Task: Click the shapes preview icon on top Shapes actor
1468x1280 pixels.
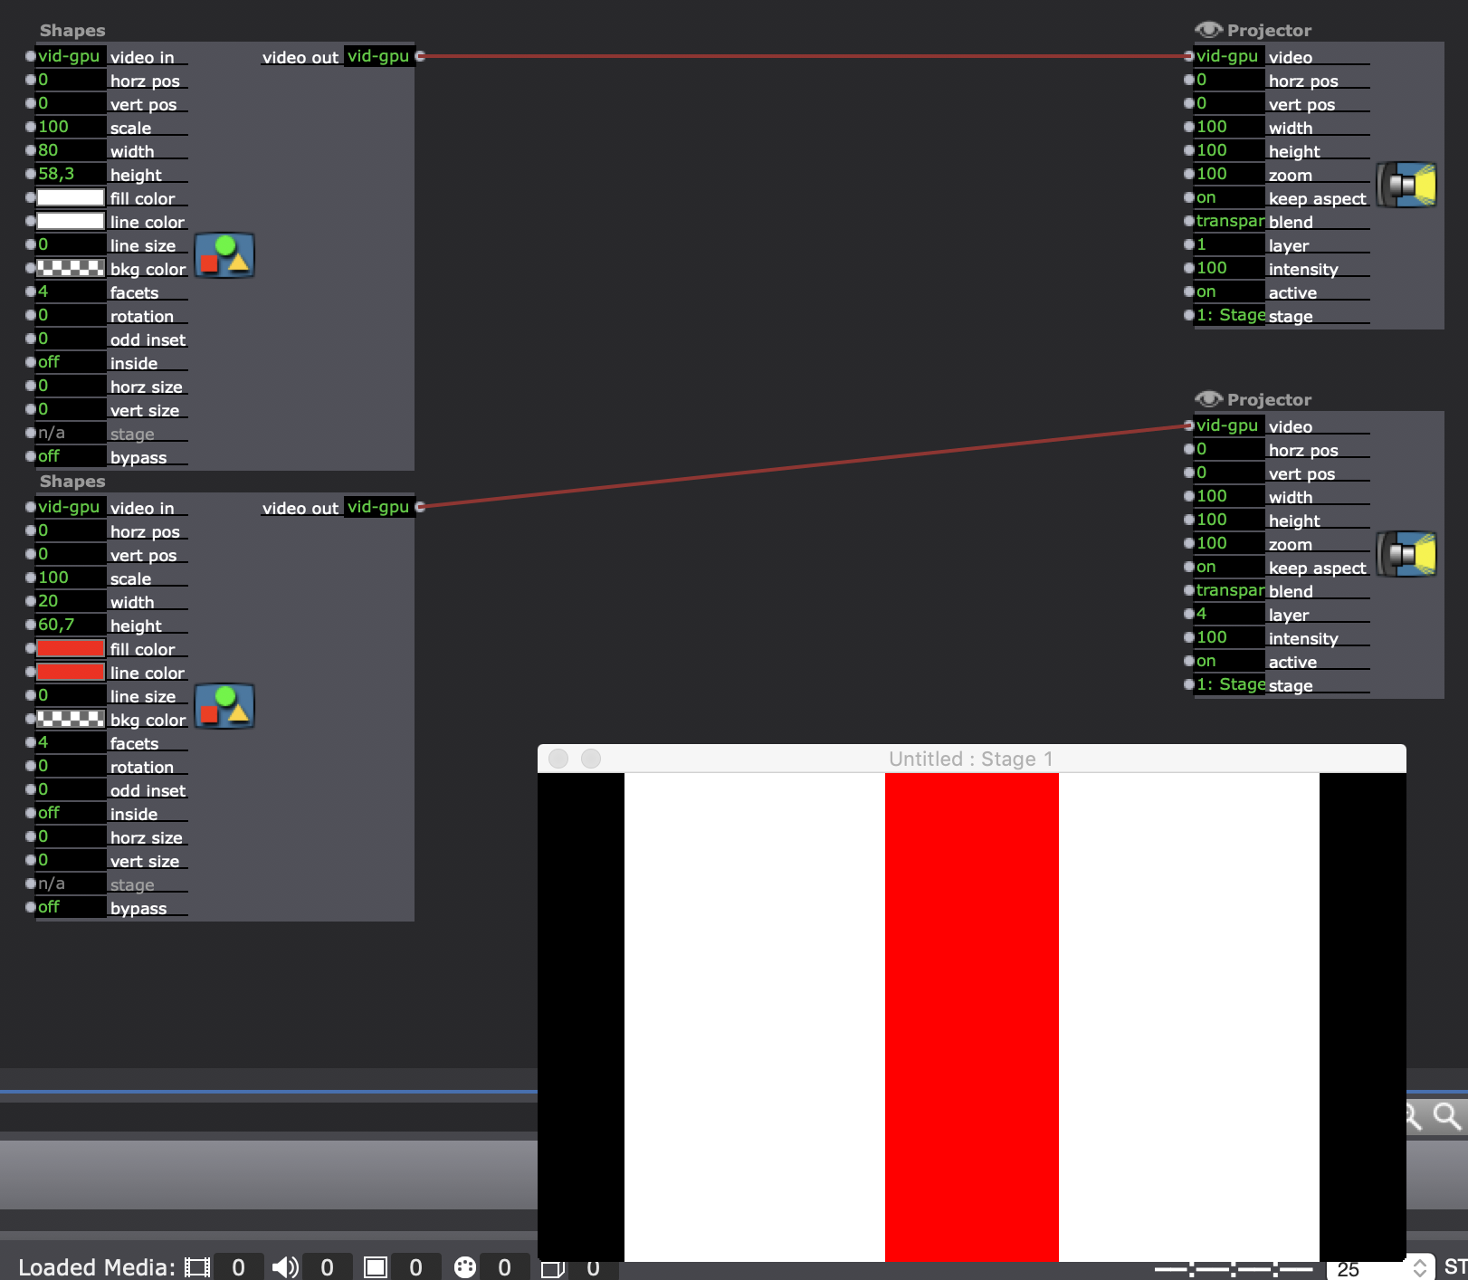Action: [224, 256]
